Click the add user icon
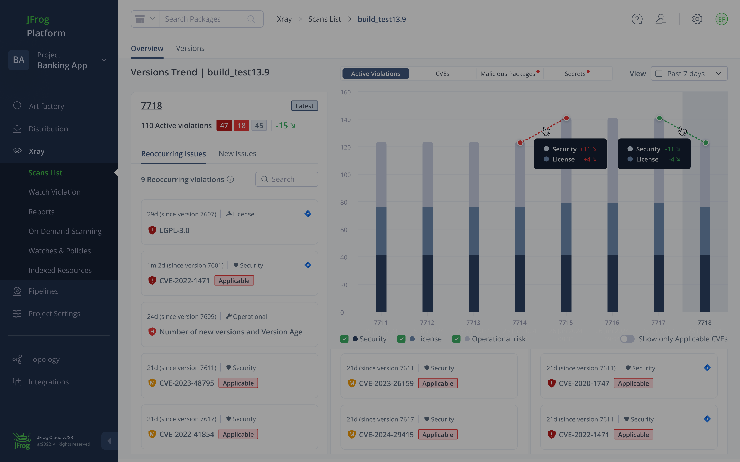The width and height of the screenshot is (740, 462). (661, 19)
